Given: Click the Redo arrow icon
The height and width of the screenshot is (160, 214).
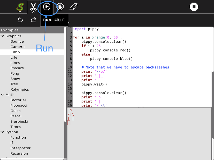Looking at the screenshot, I should click(33, 20).
